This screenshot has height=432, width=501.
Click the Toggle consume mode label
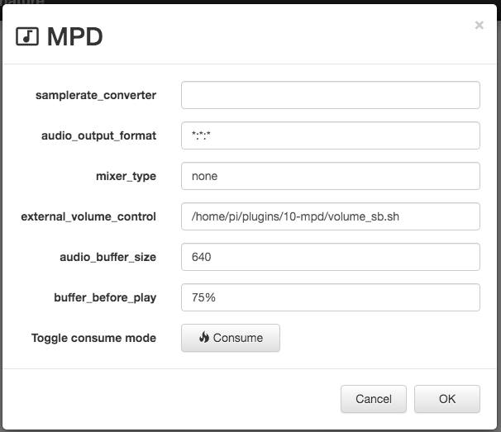tap(93, 338)
